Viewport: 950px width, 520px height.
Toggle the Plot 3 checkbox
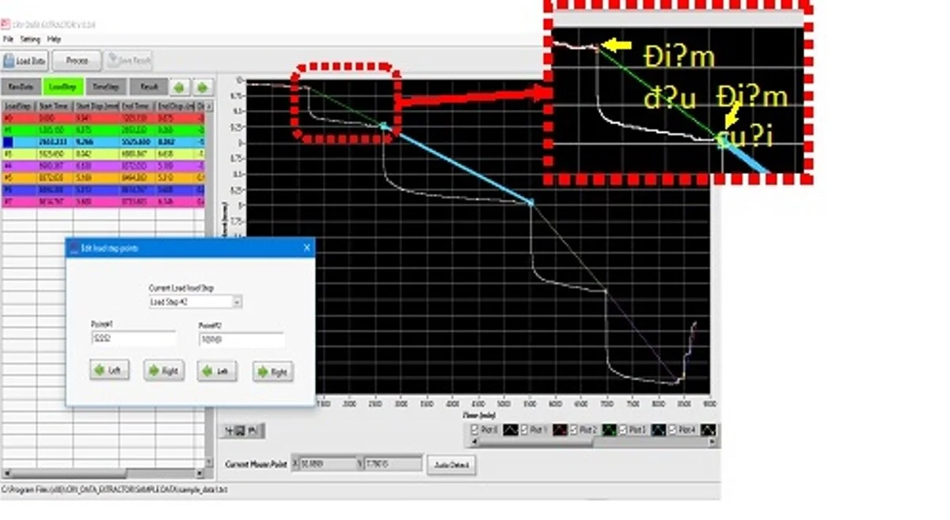[x=624, y=429]
